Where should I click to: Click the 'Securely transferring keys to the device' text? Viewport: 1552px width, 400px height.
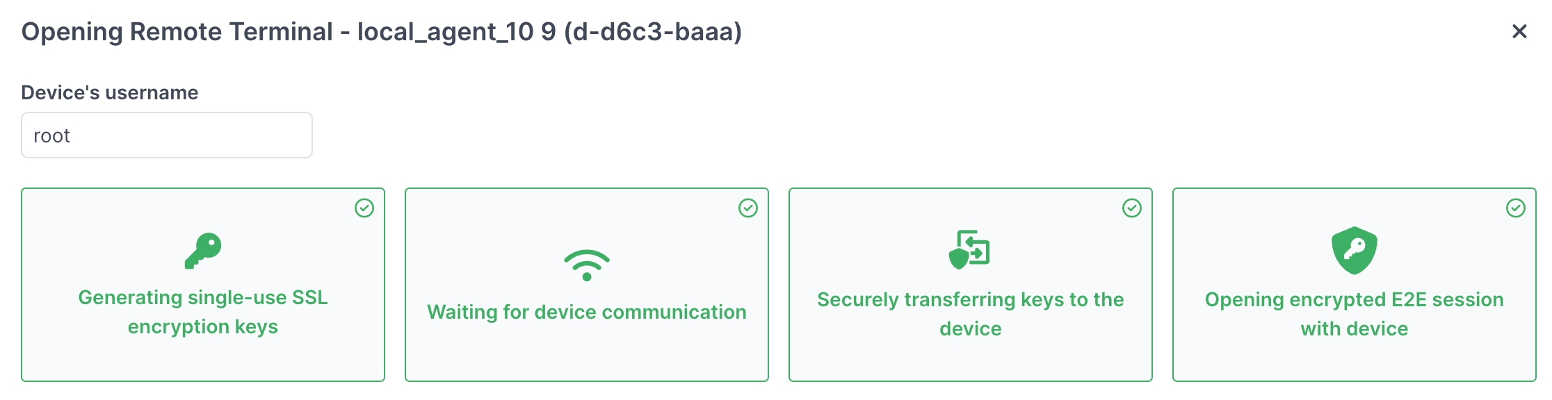971,314
